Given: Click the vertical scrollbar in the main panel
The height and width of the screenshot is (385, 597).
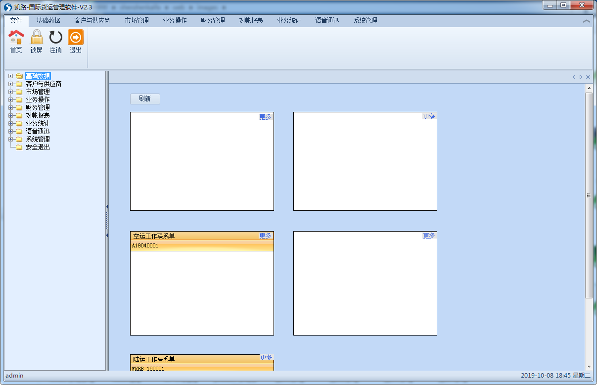Looking at the screenshot, I should coord(589,195).
